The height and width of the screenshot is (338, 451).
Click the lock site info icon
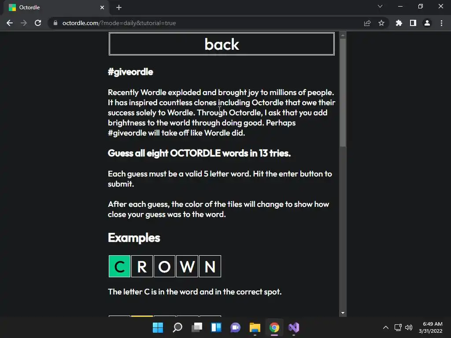point(55,23)
